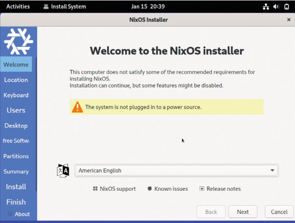Select the free Software step
This screenshot has height=223, width=295.
16,141
